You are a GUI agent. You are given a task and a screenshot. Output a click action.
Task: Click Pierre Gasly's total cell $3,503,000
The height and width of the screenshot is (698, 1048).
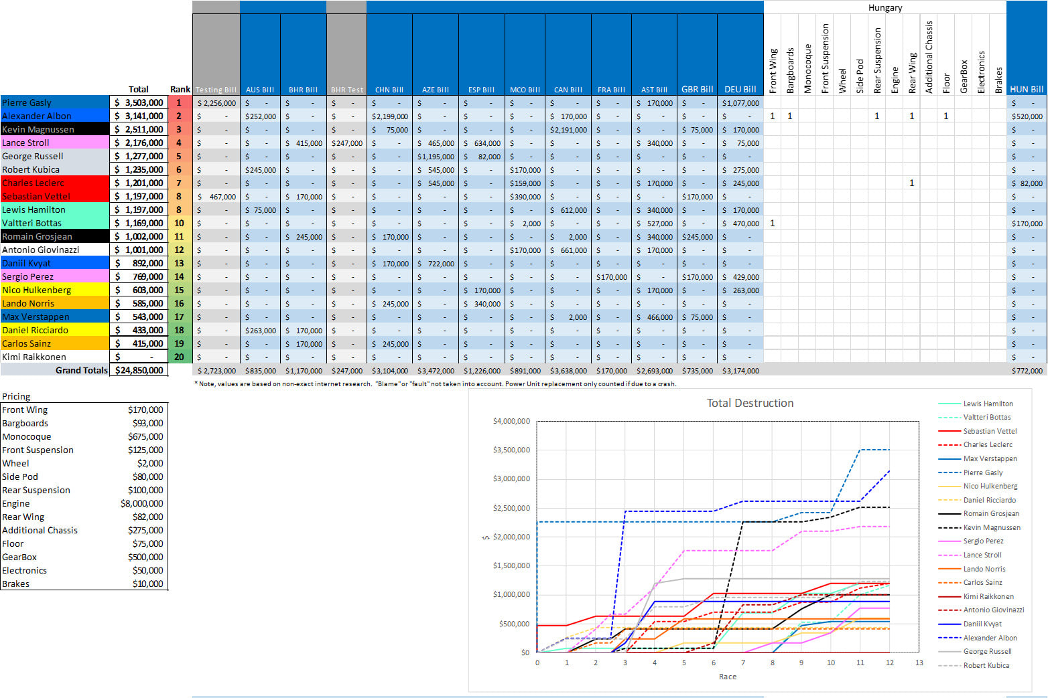pos(139,102)
